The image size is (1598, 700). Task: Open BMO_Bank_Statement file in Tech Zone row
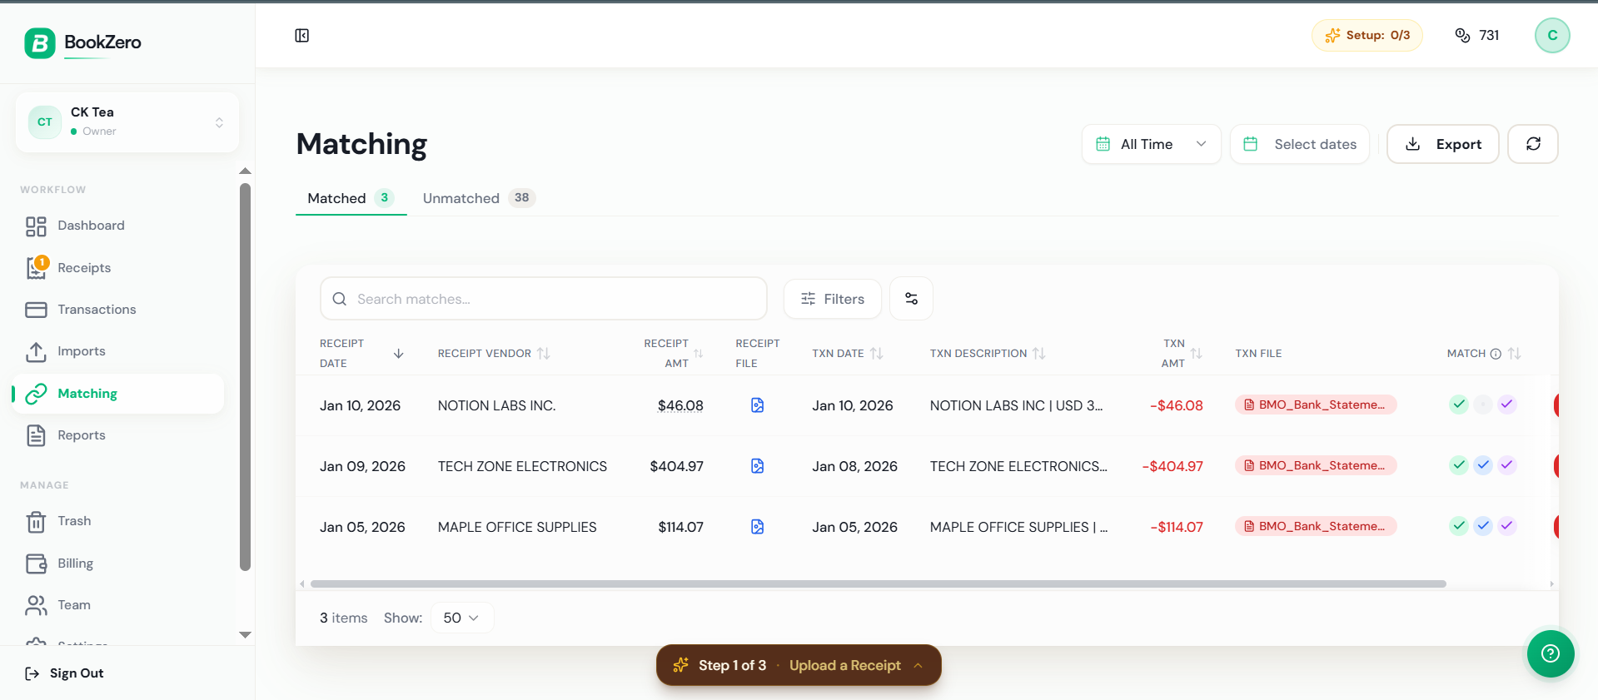coord(1315,465)
